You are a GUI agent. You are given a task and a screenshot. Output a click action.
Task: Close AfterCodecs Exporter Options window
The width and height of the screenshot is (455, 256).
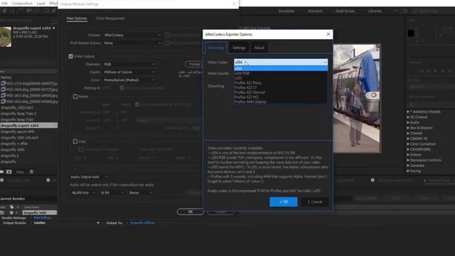(328, 34)
